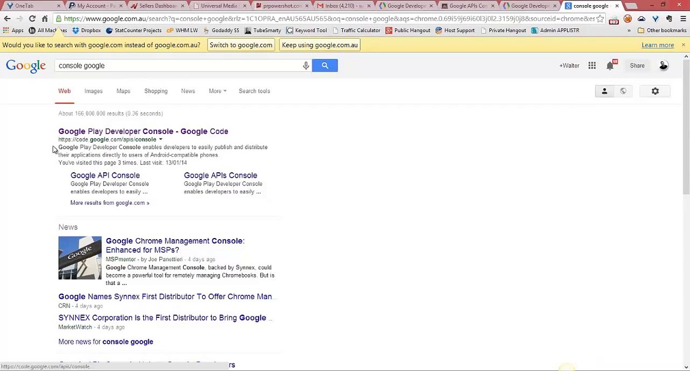Open the Apps bookmark shortcut
The height and width of the screenshot is (371, 690).
13,30
